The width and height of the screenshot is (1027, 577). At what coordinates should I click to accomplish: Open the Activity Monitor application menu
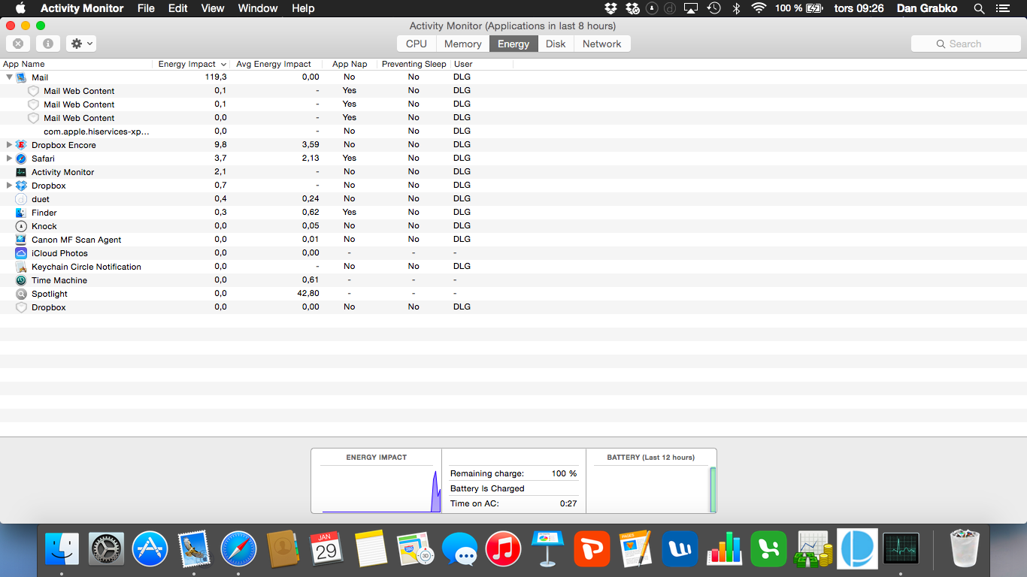[x=82, y=8]
